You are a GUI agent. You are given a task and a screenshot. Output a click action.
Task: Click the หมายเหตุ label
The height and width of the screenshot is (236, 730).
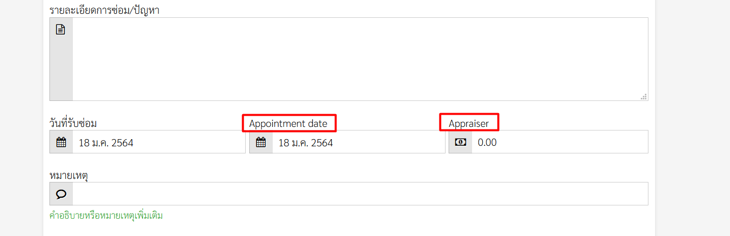(69, 176)
